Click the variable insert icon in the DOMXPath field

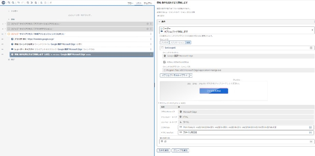tap(310, 127)
